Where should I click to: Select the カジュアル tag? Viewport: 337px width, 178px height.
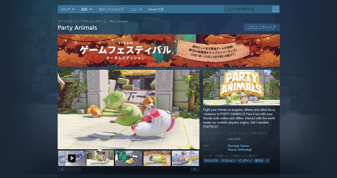point(211,161)
